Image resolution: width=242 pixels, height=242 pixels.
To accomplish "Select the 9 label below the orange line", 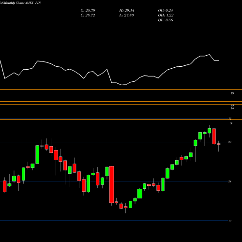I will [231, 123].
